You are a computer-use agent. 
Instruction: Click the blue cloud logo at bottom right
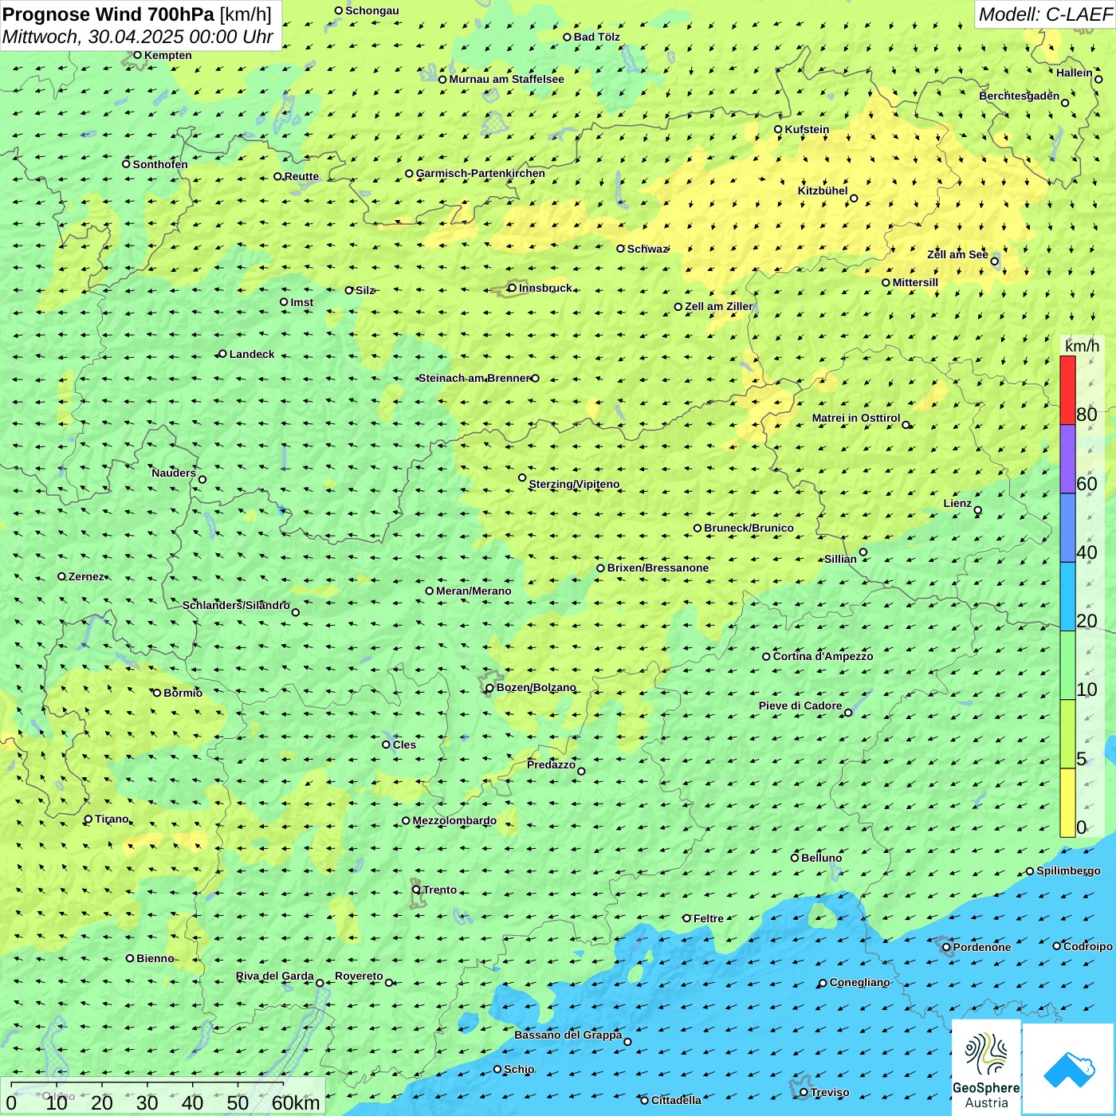(x=1069, y=1069)
